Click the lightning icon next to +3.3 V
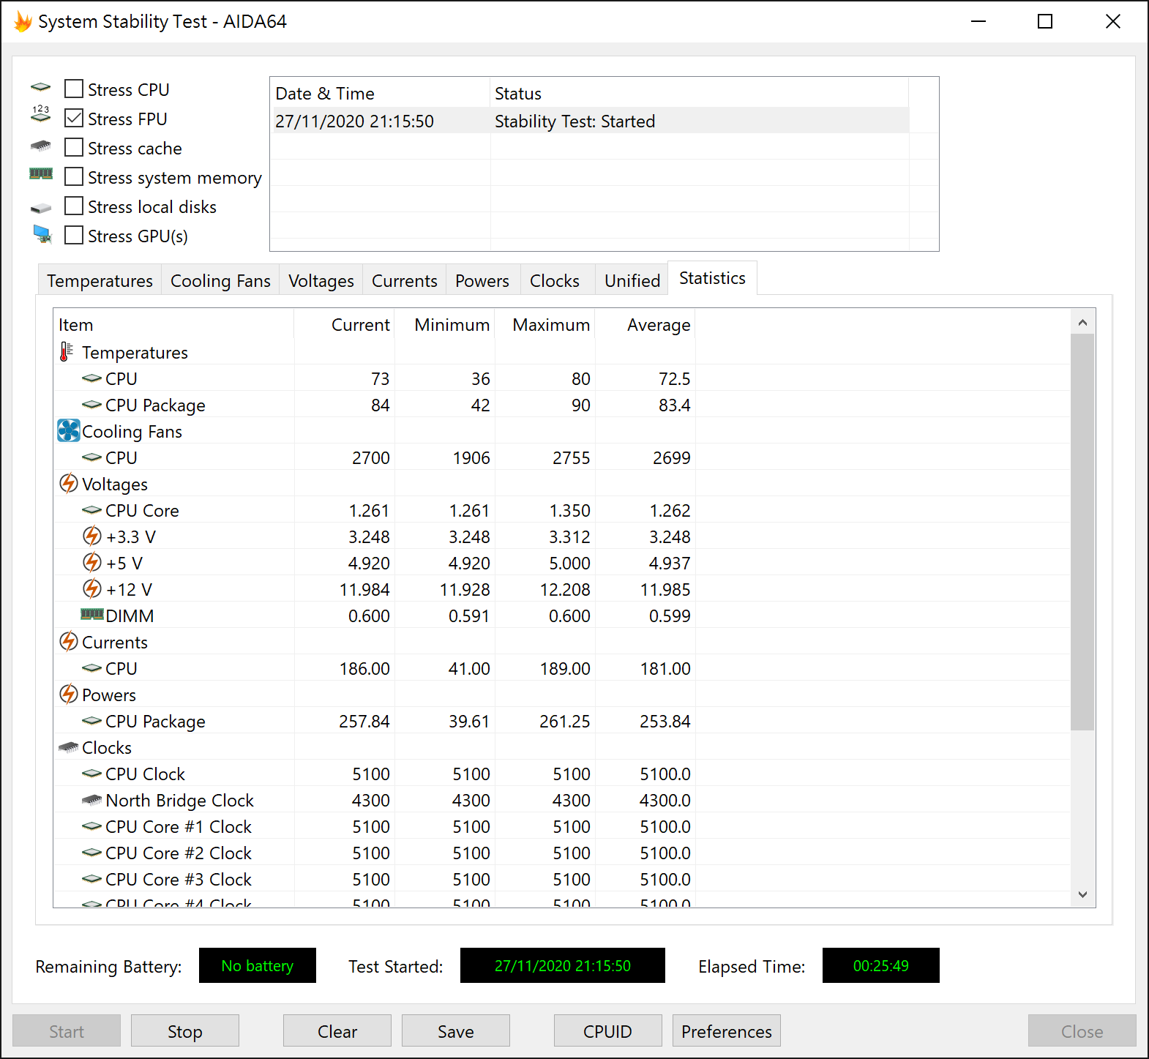 [x=92, y=536]
